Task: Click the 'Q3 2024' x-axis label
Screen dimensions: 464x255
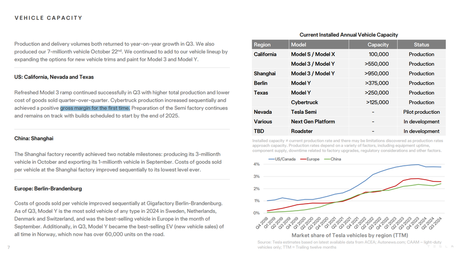Action: pos(435,223)
